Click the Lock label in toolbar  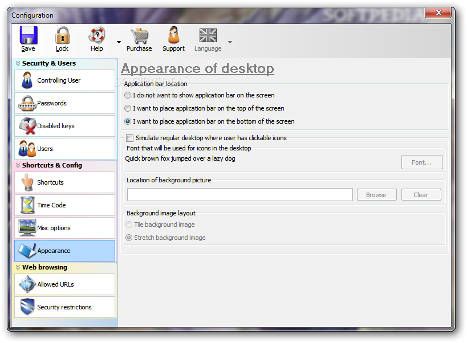coord(62,48)
